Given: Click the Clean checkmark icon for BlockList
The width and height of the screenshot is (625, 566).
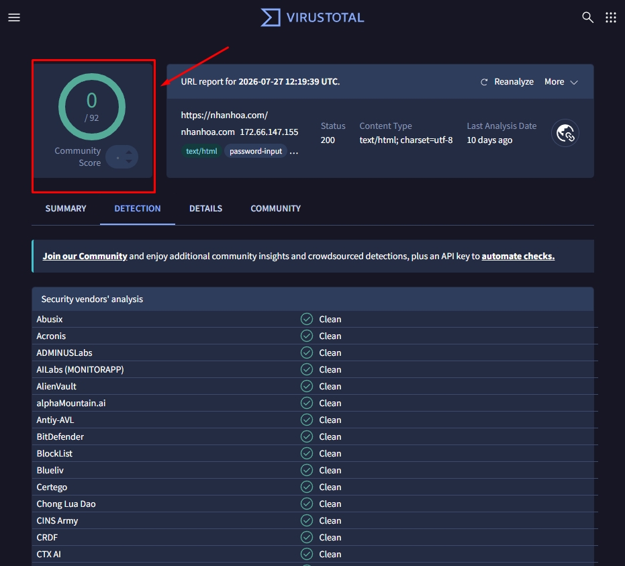Looking at the screenshot, I should click(307, 453).
